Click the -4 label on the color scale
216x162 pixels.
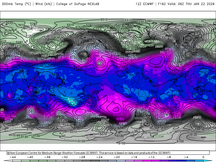186,157
